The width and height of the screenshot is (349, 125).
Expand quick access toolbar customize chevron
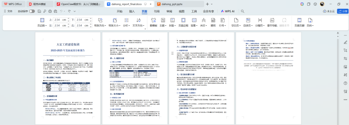click(75, 11)
